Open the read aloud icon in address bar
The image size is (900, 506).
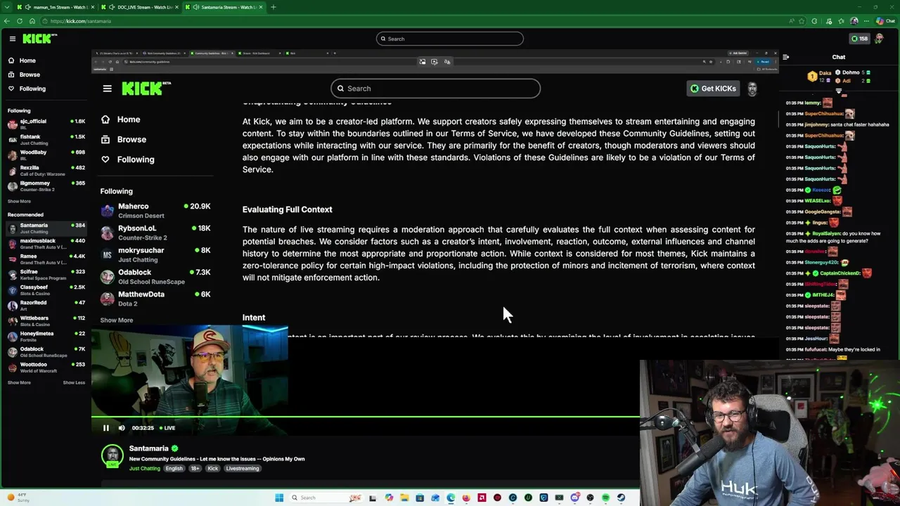click(791, 21)
